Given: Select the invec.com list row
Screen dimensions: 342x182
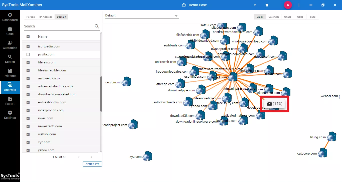Looking at the screenshot, I should coord(61,118).
